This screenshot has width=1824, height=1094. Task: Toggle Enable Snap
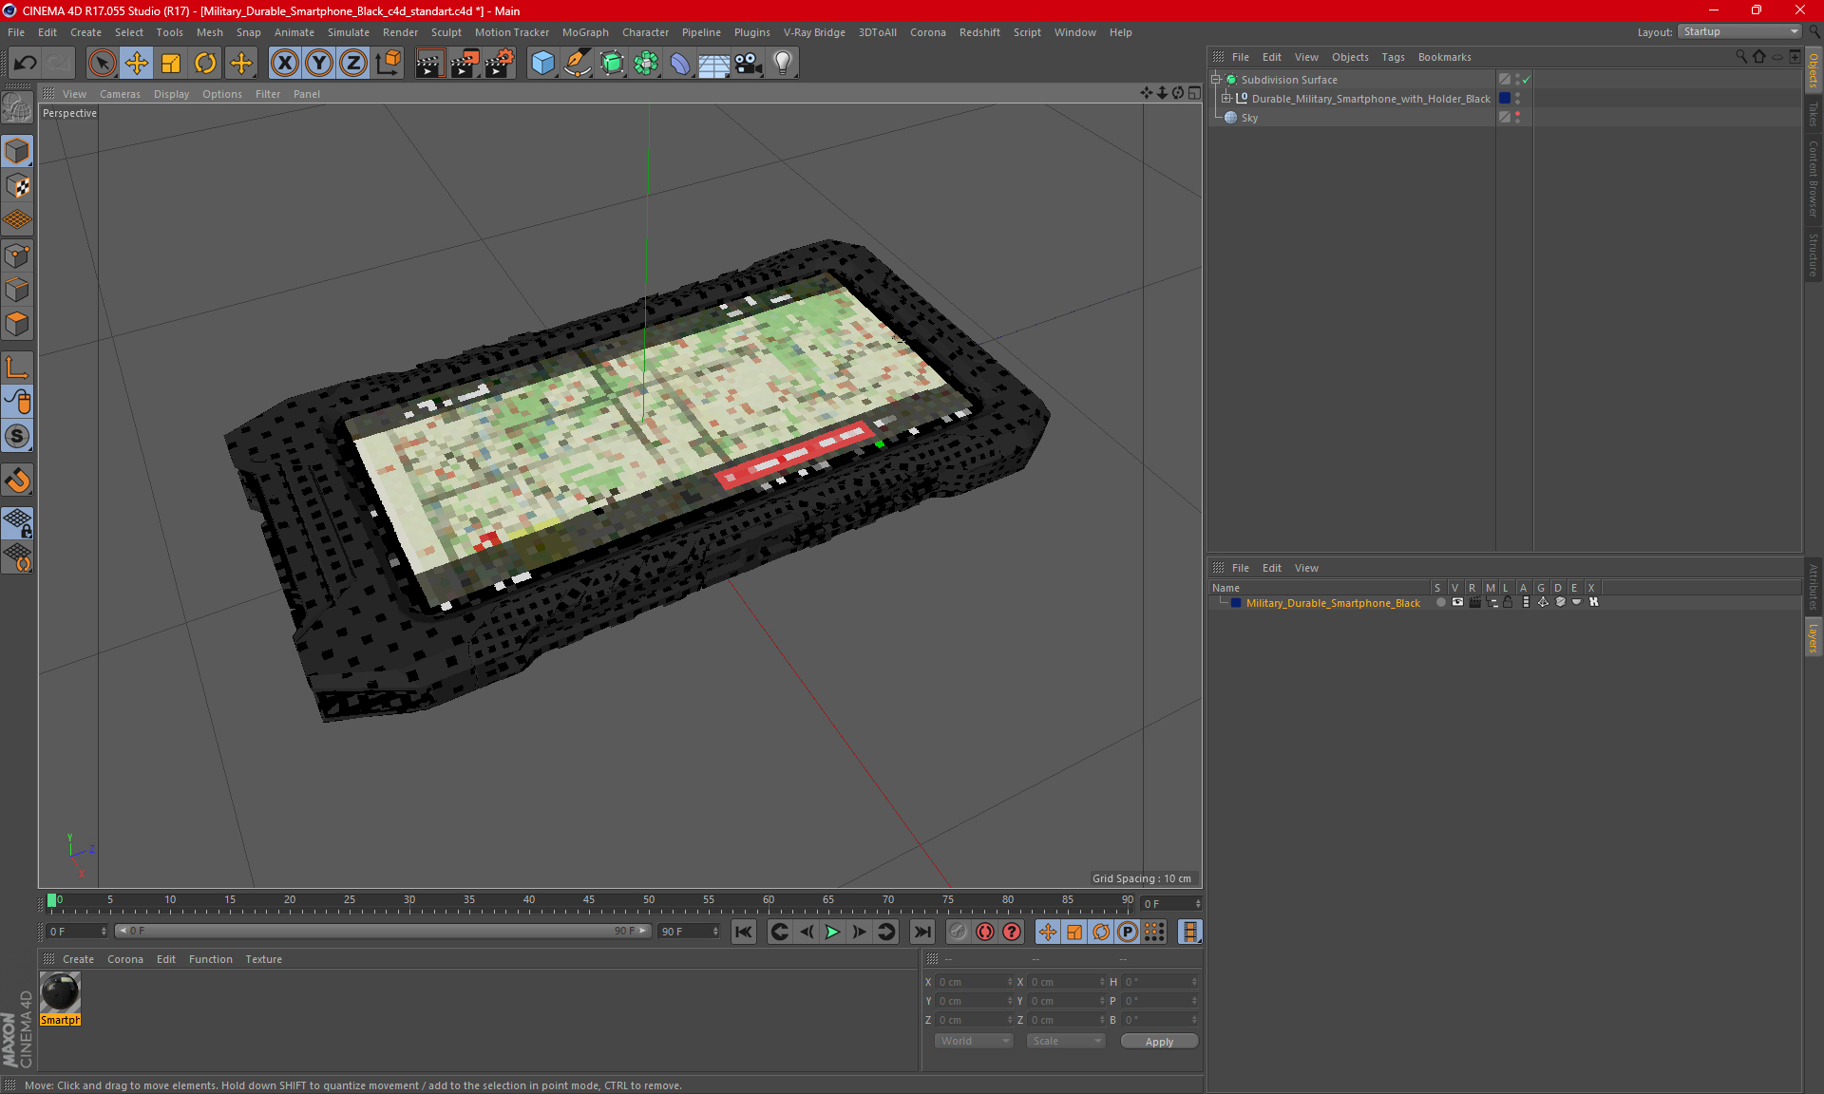tap(18, 481)
